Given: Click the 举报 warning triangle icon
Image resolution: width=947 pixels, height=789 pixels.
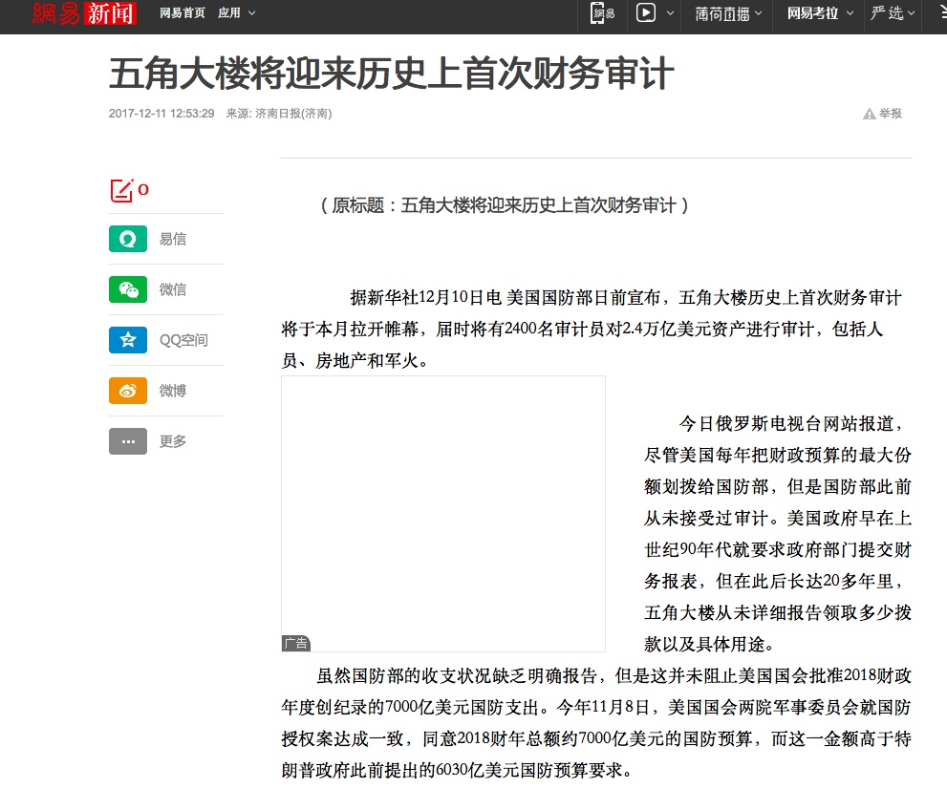Looking at the screenshot, I should pos(869,114).
